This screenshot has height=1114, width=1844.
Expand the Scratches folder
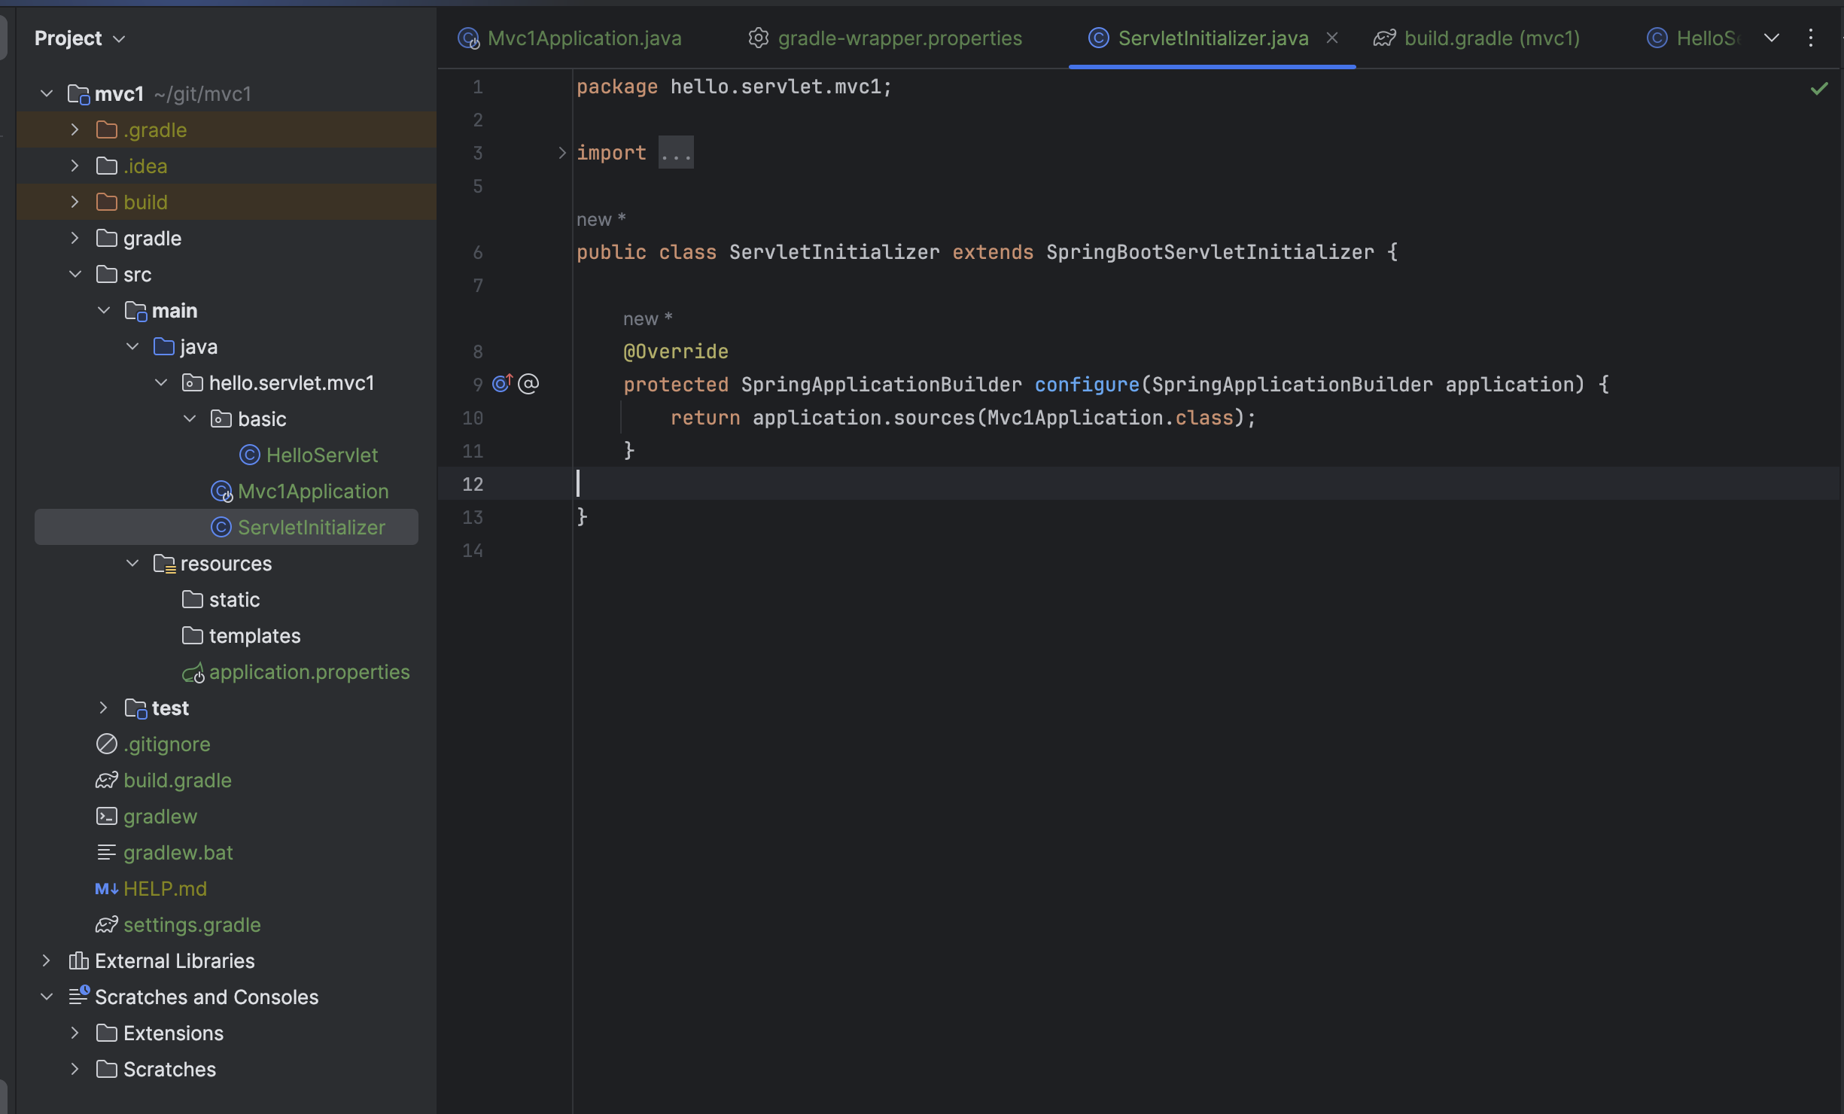pyautogui.click(x=75, y=1070)
